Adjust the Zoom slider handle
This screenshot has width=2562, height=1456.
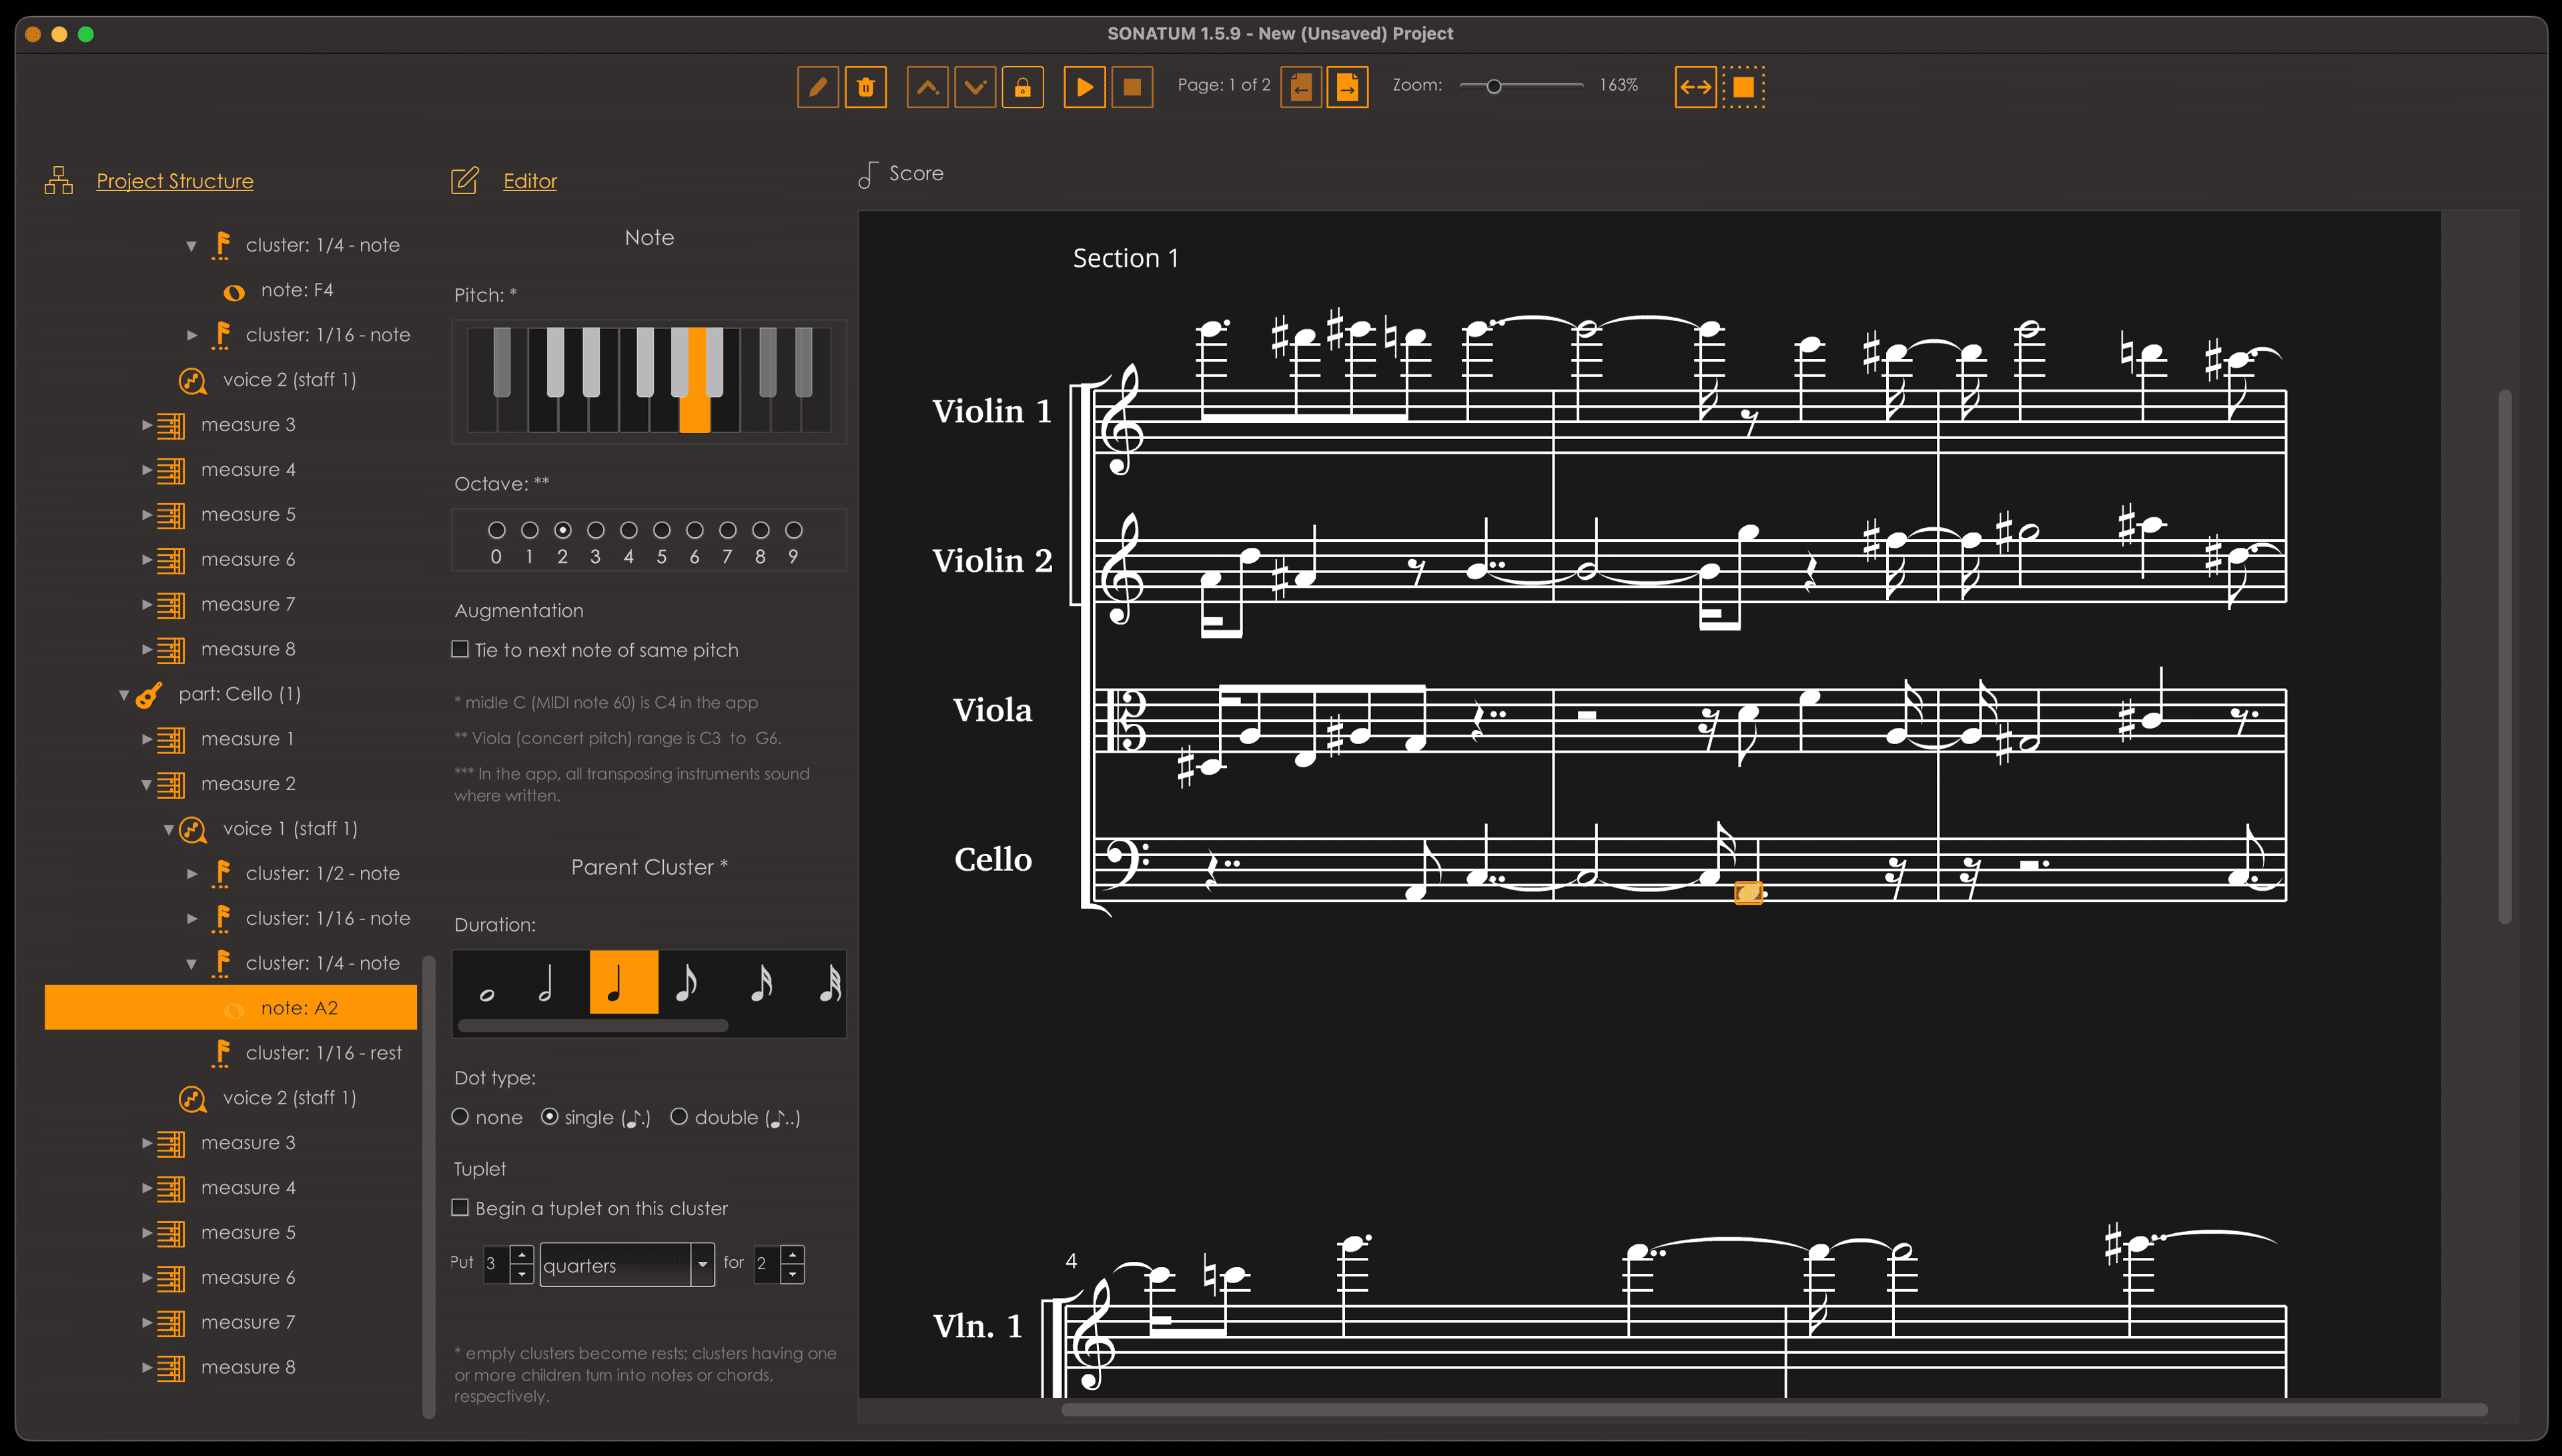pos(1493,87)
